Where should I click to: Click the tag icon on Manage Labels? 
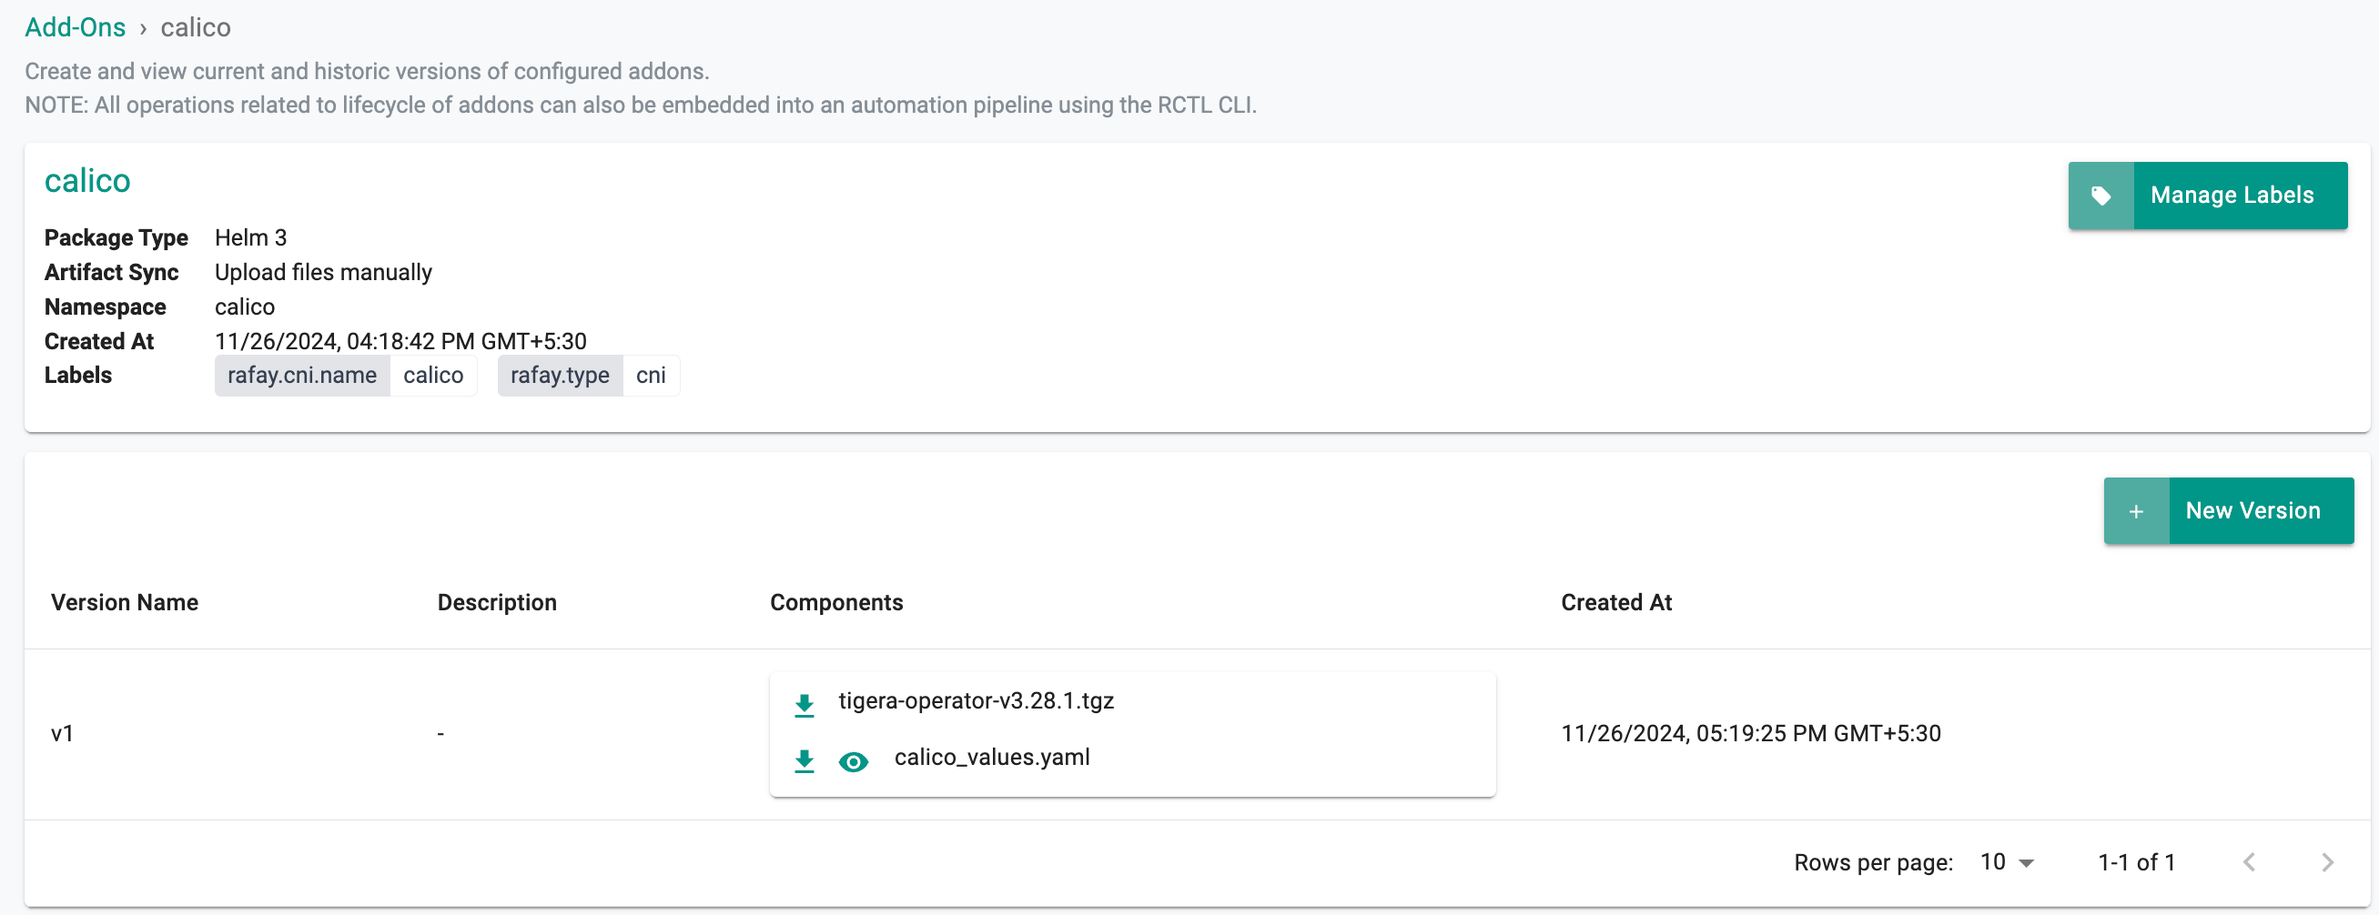(x=2101, y=196)
